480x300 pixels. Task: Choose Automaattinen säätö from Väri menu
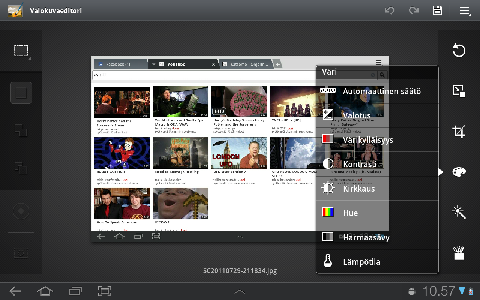377,91
